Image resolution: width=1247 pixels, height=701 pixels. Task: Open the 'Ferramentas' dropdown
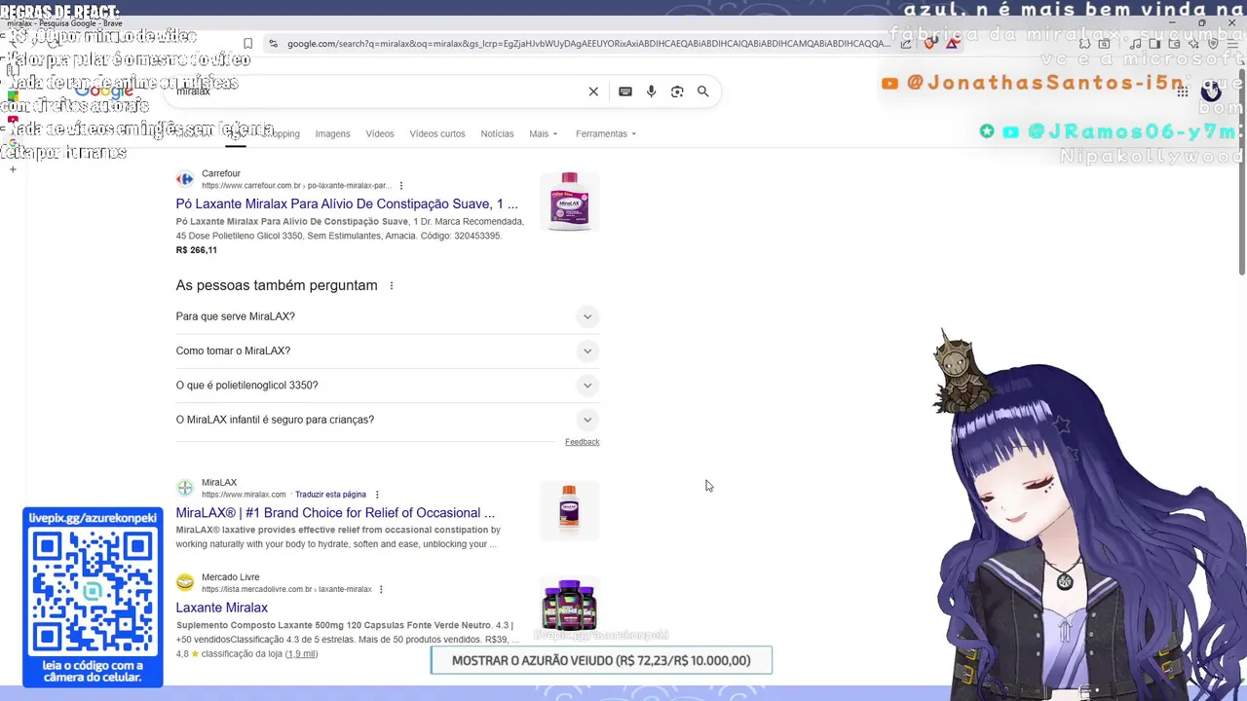[x=606, y=133]
